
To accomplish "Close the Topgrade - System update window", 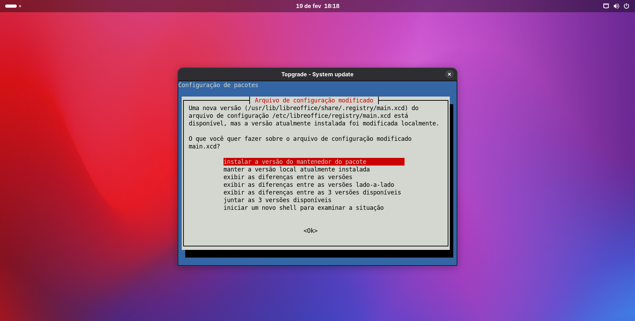I will [x=449, y=74].
